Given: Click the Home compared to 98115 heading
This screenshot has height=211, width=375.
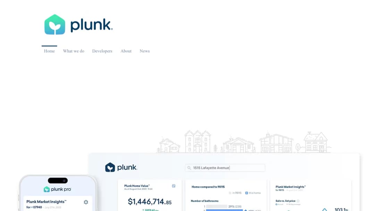Looking at the screenshot, I should tap(208, 187).
